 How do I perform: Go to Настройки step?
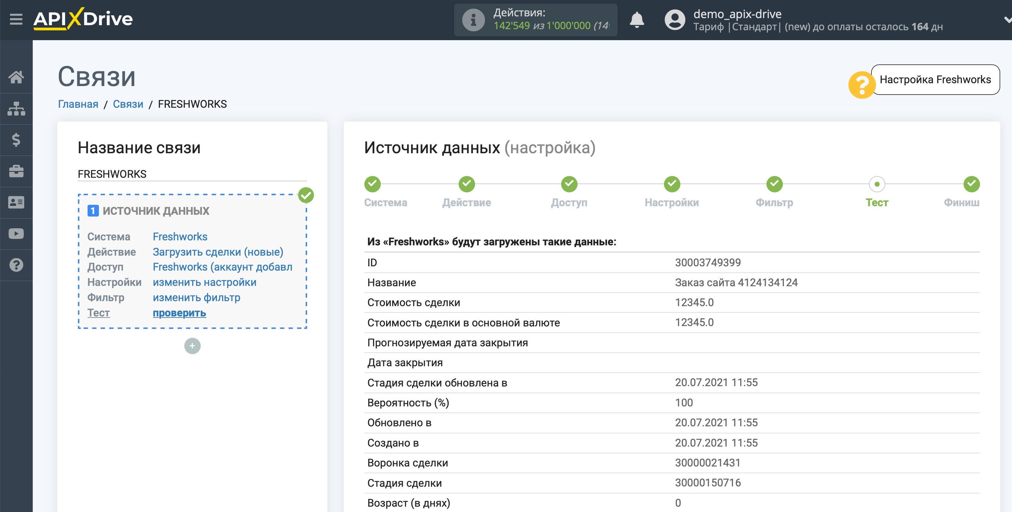click(671, 203)
